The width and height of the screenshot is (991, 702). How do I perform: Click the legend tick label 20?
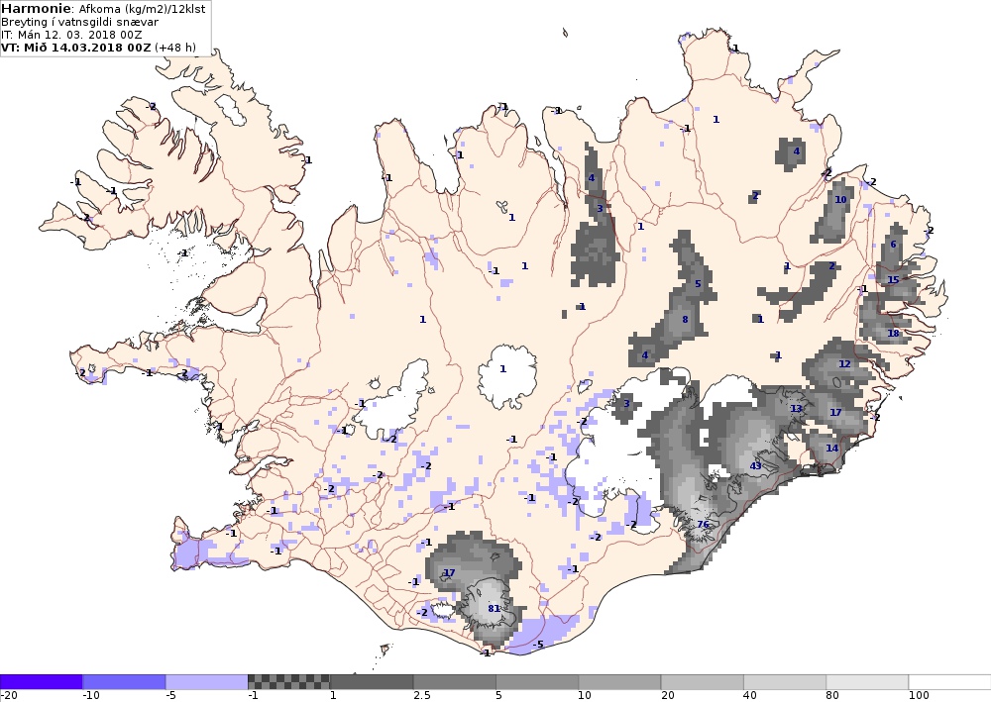click(668, 696)
